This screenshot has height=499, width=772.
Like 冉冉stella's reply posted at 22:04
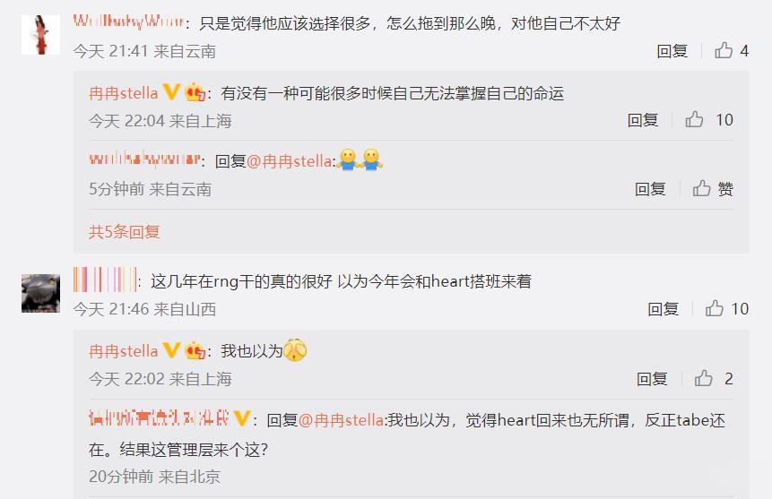pos(694,119)
